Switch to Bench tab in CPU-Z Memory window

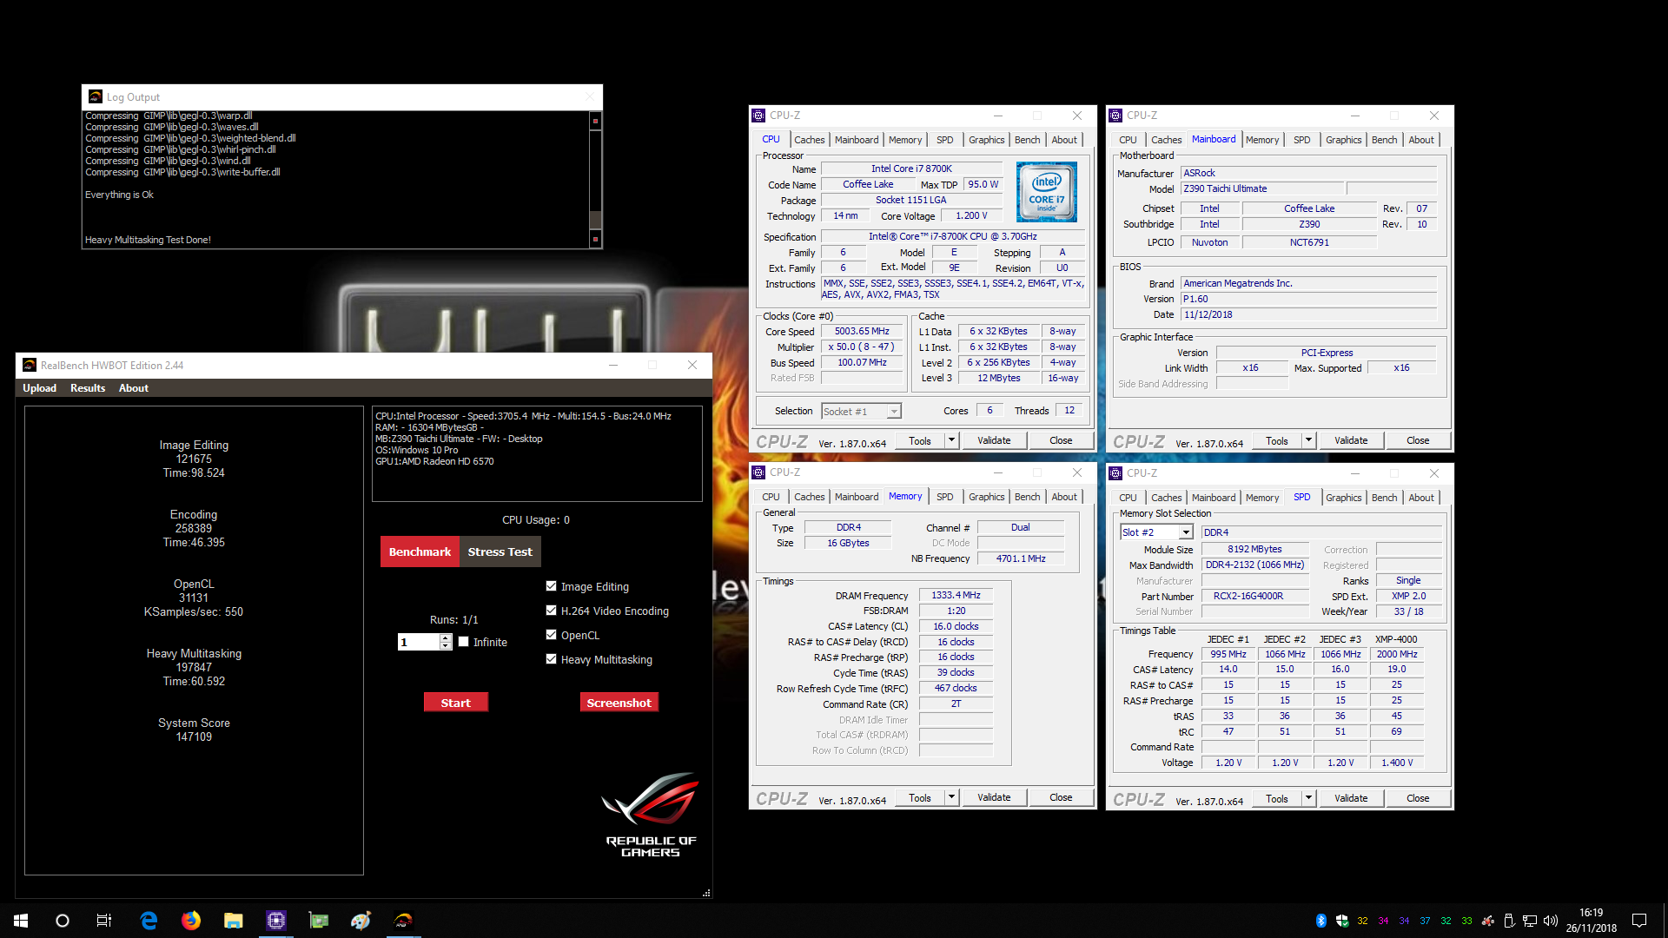(x=1027, y=497)
